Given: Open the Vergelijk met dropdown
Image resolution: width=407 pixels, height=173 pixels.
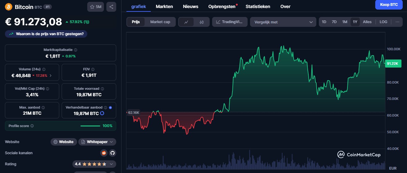Looking at the screenshot, I should tap(283, 22).
